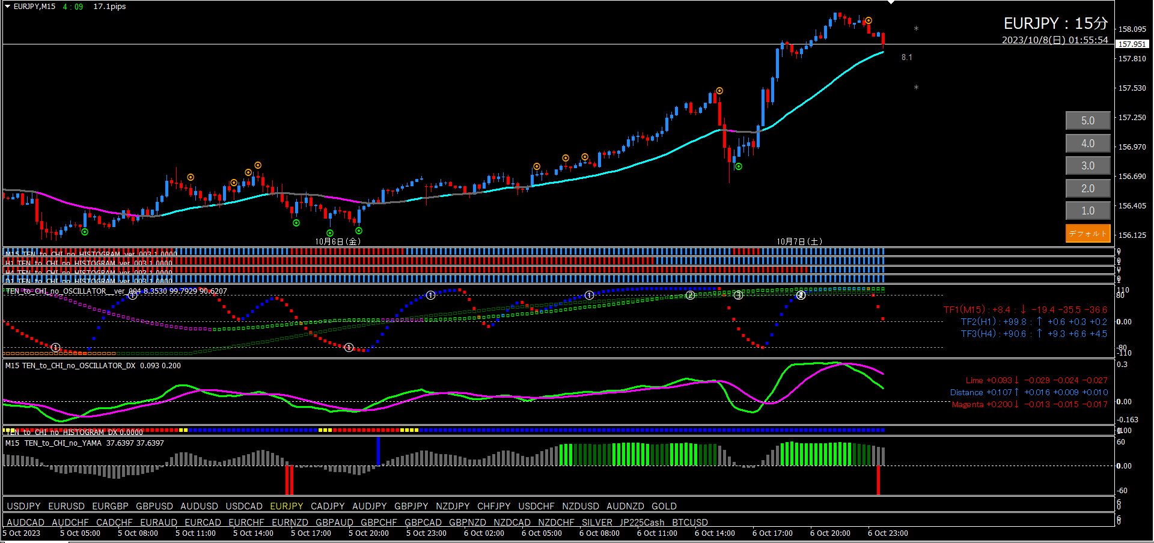Click the orange デフォルト default button
The image size is (1154, 543).
(x=1088, y=234)
